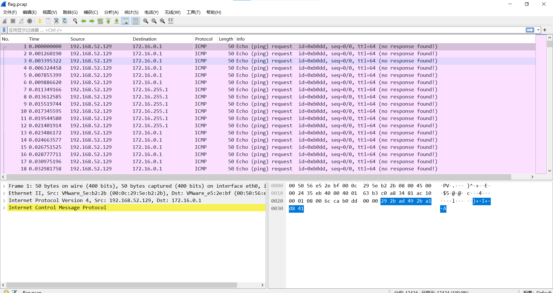Image resolution: width=553 pixels, height=293 pixels.
Task: Open capture options gear icon
Action: [30, 21]
